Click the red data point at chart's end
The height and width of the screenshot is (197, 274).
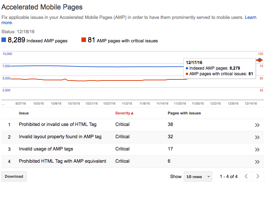[x=260, y=61]
